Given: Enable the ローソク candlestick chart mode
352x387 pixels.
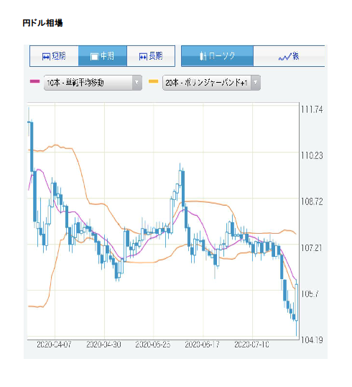Looking at the screenshot, I should [x=218, y=56].
